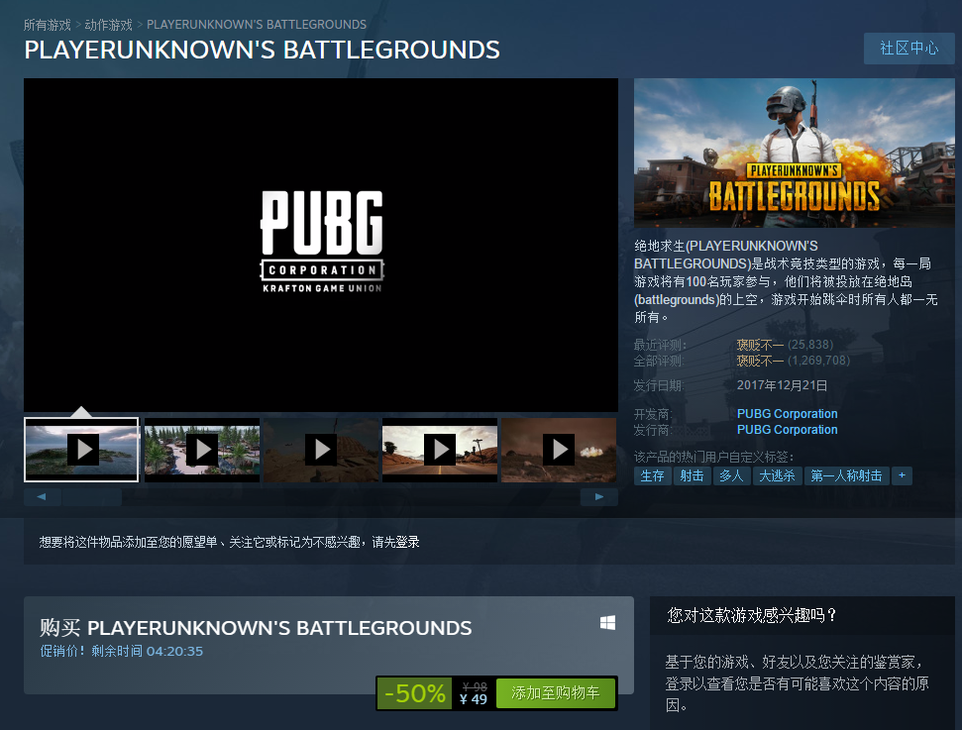Select the 第一人称射击 tag

point(846,476)
